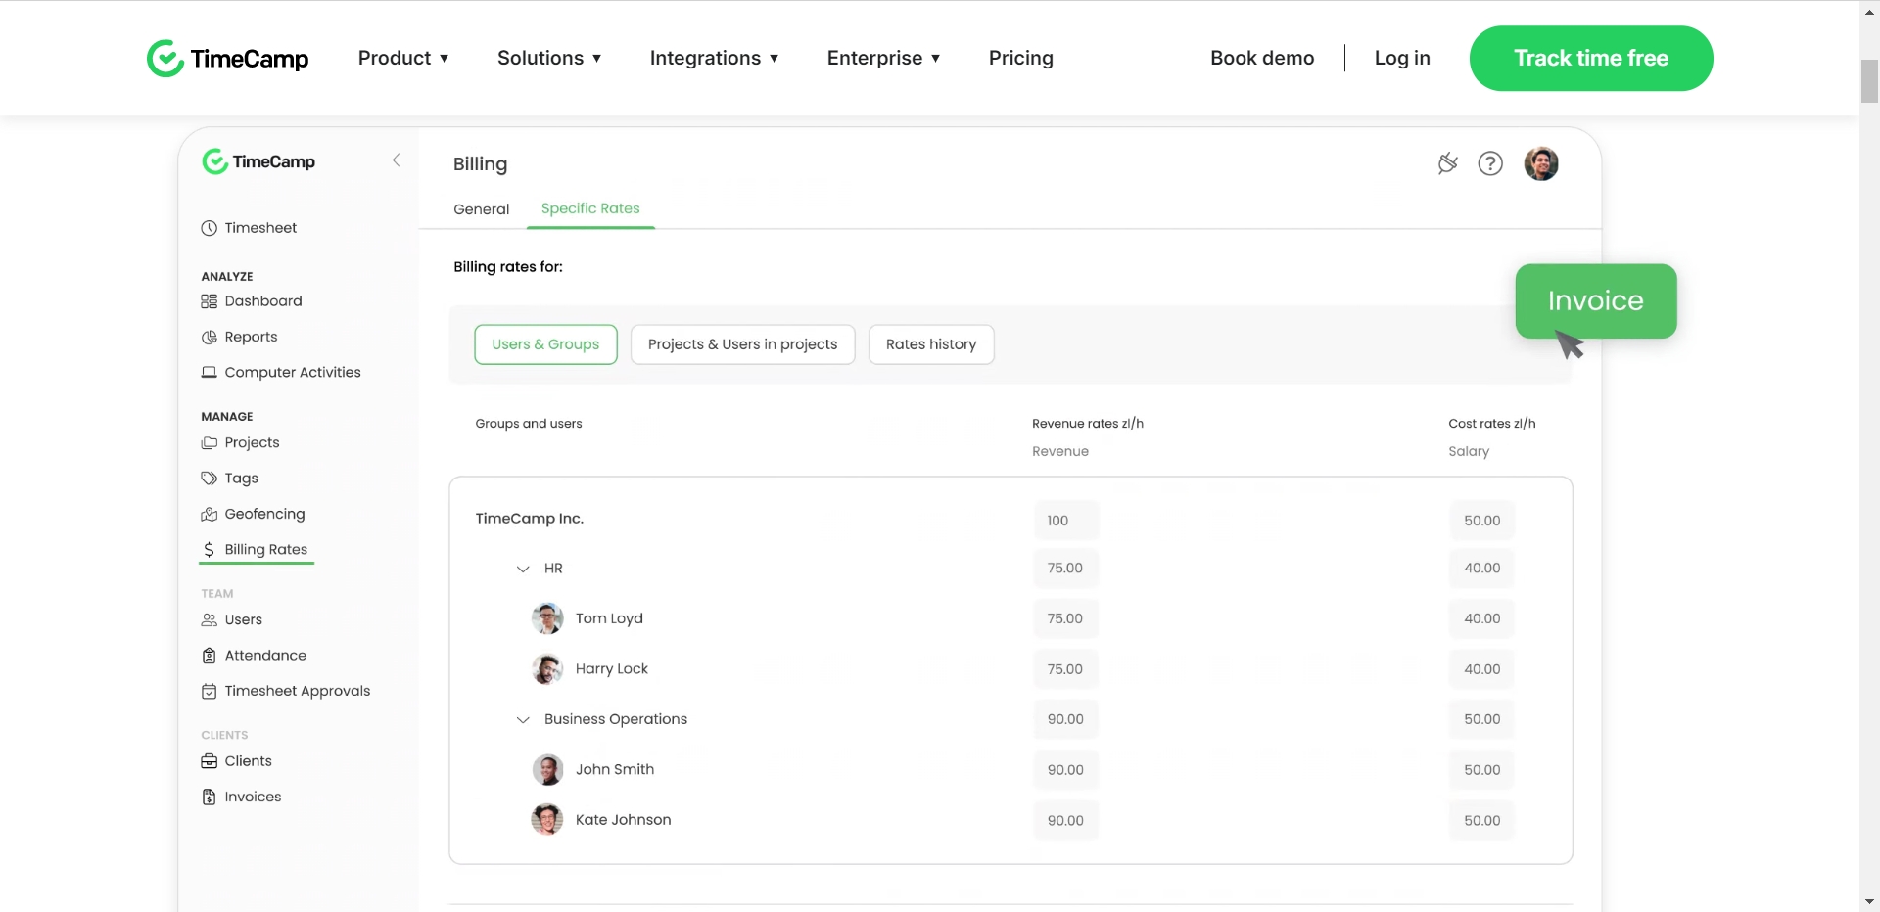Click the Tags label icon
Viewport: 1880px width, 912px height.
tap(209, 479)
